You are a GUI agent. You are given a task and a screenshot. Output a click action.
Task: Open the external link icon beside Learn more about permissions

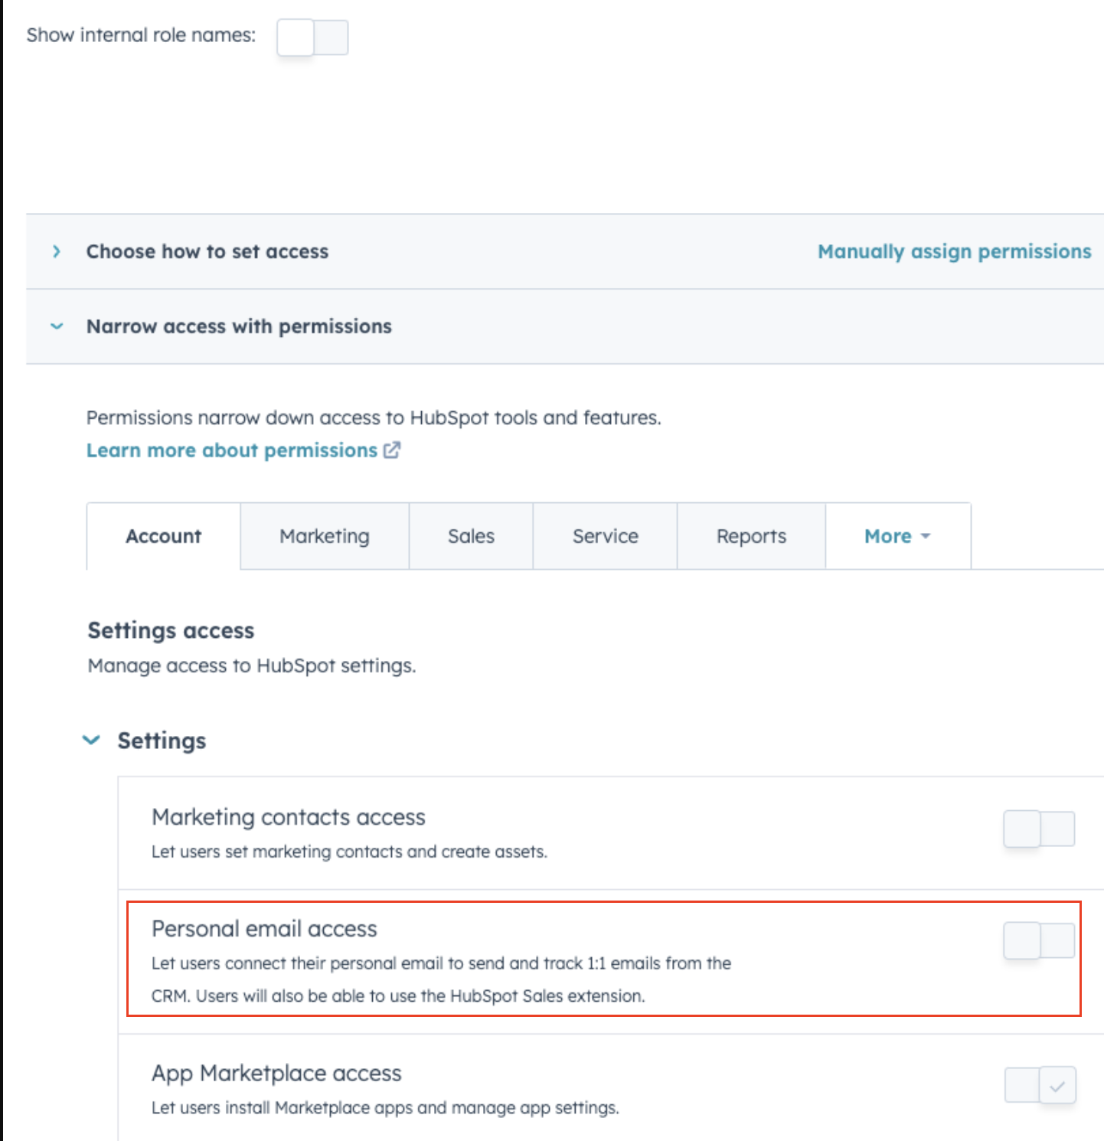391,450
